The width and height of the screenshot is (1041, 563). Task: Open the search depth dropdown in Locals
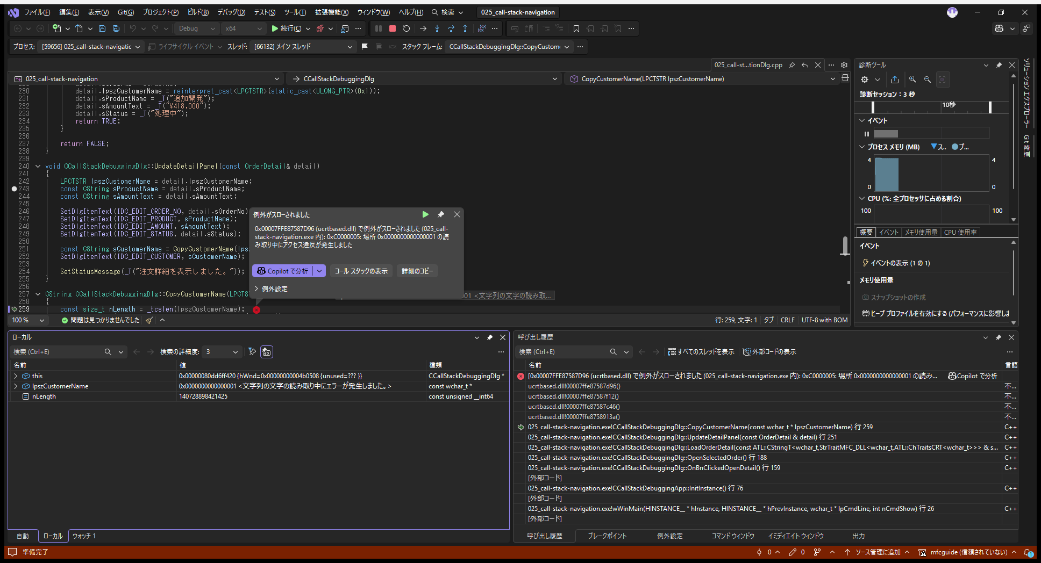[221, 352]
